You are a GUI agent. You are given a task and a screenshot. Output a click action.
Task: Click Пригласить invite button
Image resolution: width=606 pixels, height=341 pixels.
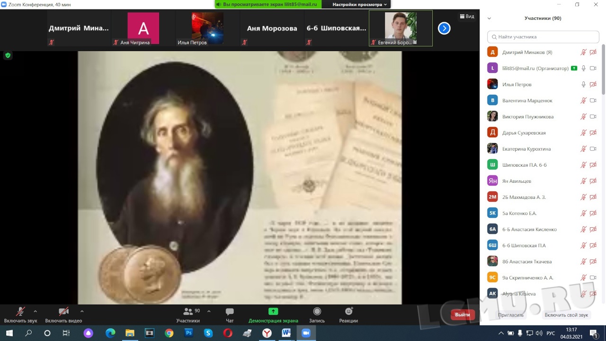(511, 315)
